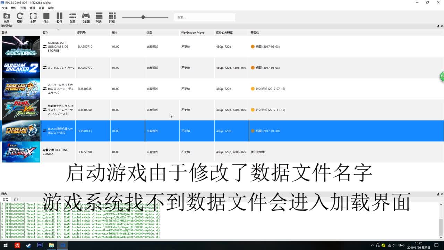Viewport: 444px width, 250px height.
Task: Click the 找不到结果 compatibility cell
Action: 258,152
